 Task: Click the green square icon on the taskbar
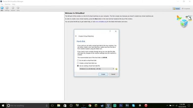tap(115, 106)
